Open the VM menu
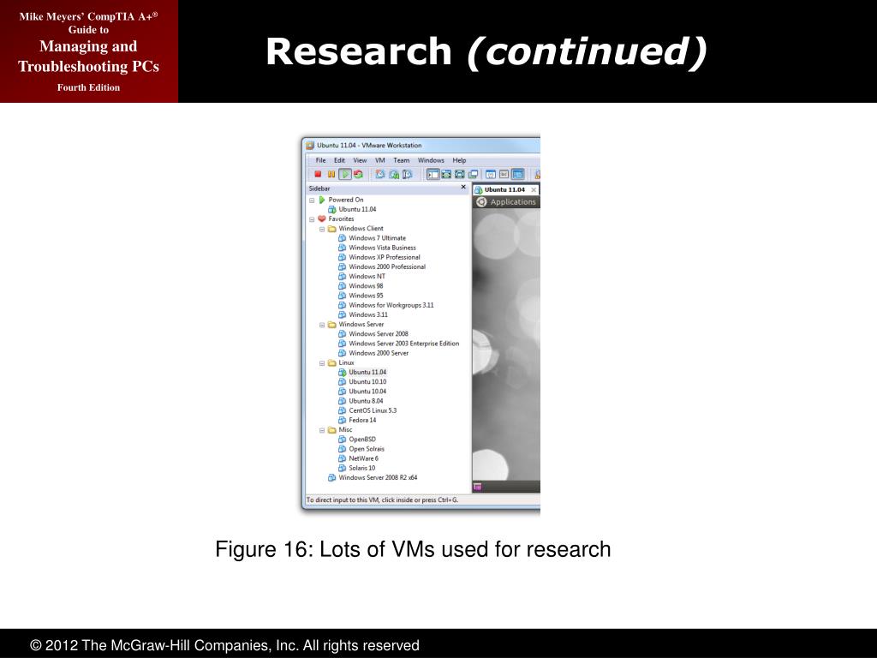 tap(379, 160)
